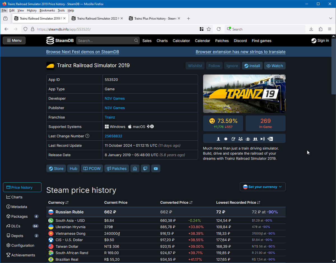The image size is (336, 263).
Task: Open the Twitch link icon button
Action: tap(145, 168)
